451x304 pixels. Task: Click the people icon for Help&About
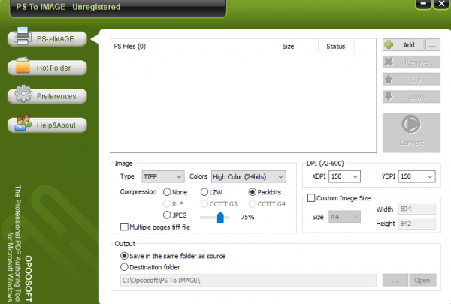23,122
